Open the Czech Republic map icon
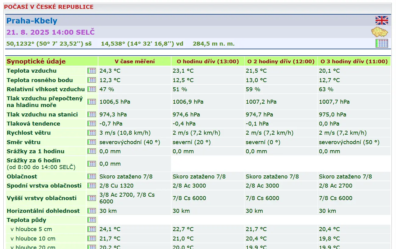 pos(379,32)
